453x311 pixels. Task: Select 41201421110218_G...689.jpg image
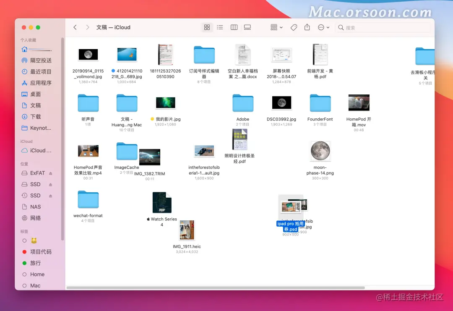tap(127, 54)
